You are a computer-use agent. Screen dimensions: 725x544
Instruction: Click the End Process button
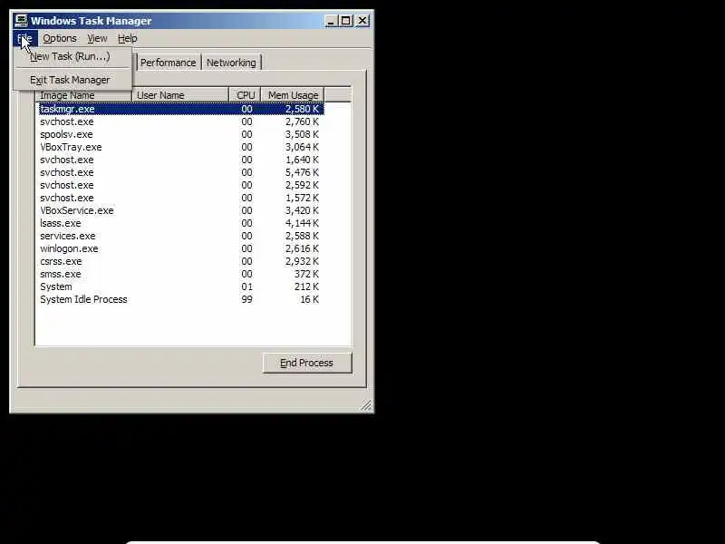pos(307,363)
